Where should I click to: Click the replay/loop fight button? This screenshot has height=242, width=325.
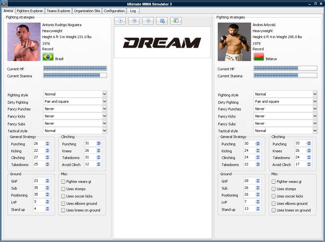click(x=134, y=21)
